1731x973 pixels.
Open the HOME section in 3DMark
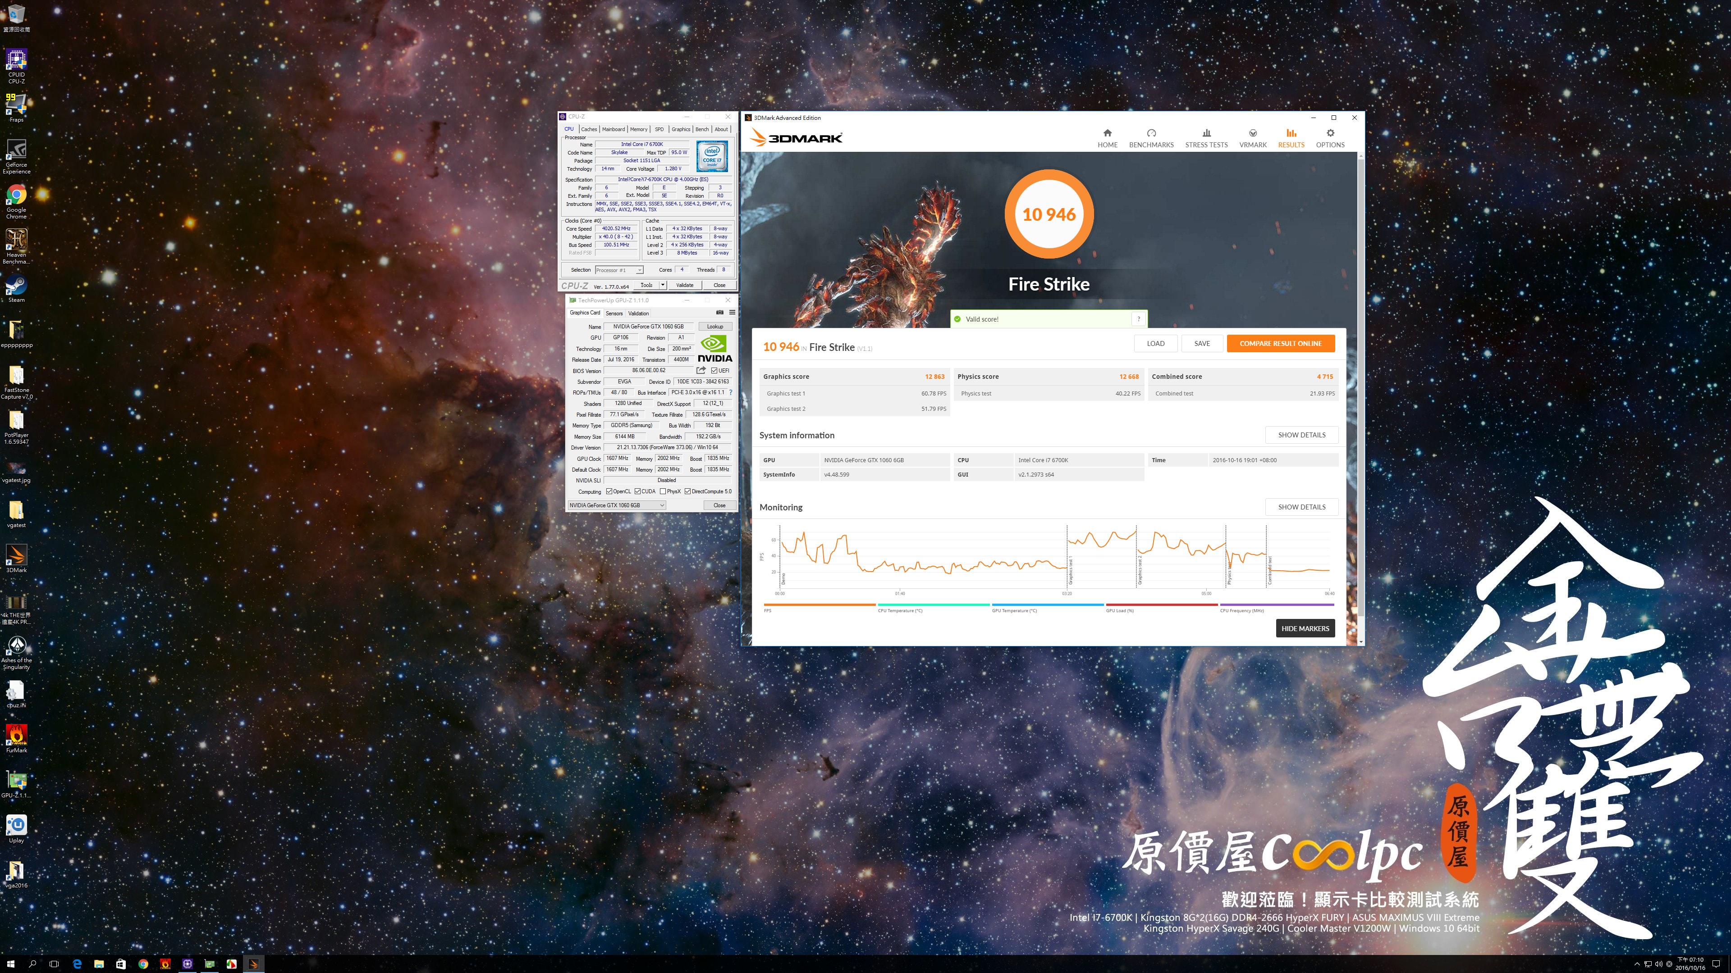[x=1107, y=138]
